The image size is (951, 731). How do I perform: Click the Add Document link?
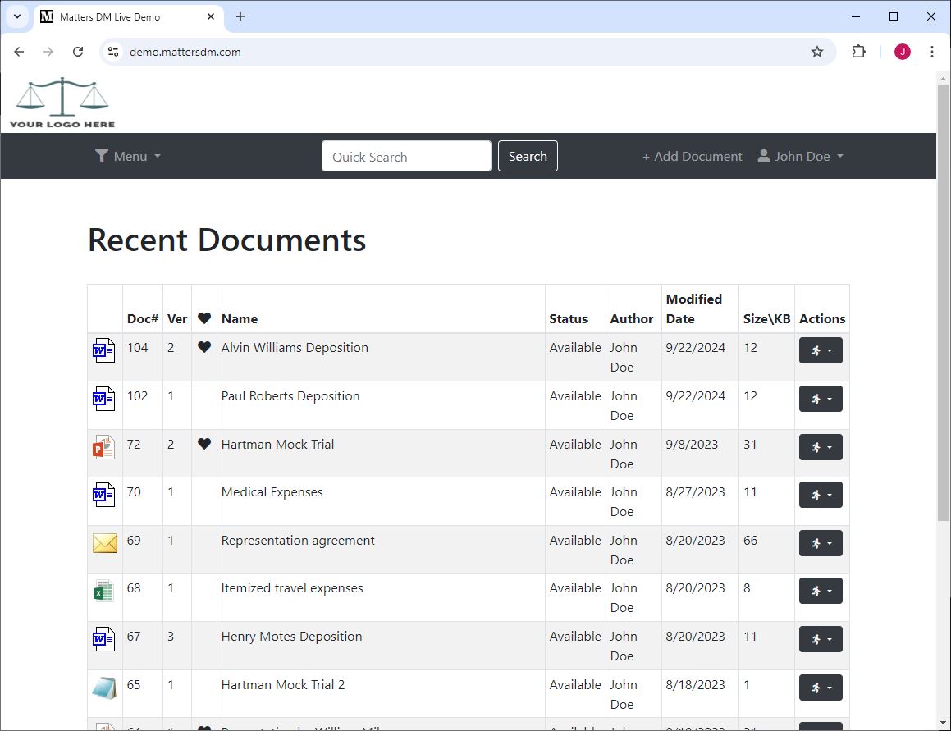[x=692, y=157]
